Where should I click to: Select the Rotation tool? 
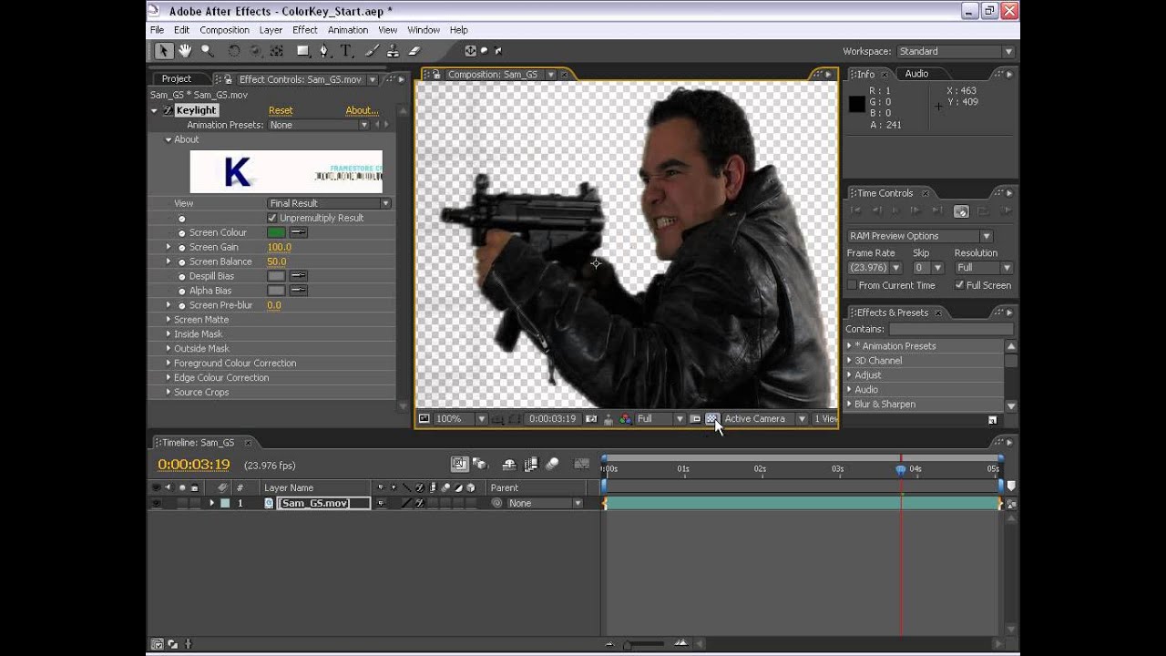[233, 51]
